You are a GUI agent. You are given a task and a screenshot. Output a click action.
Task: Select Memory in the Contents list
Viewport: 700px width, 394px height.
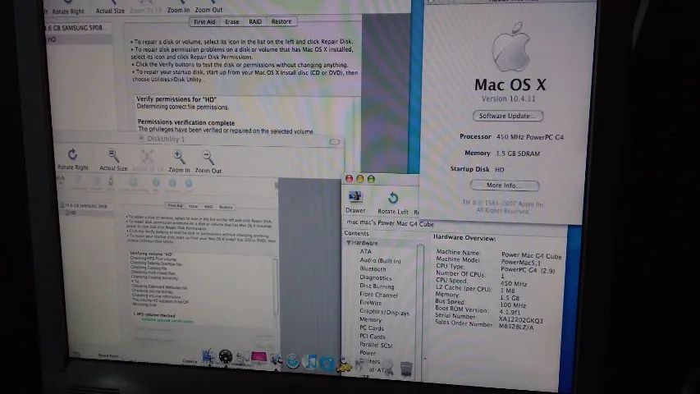371,319
